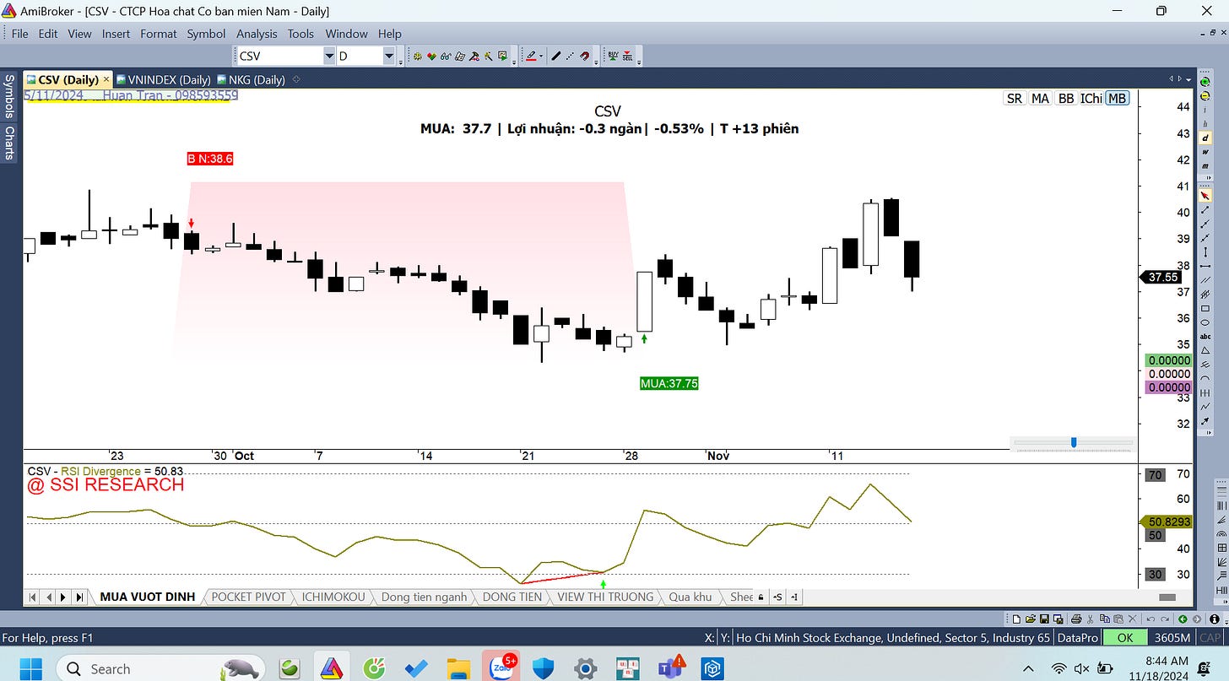This screenshot has height=681, width=1229.
Task: Select the ellipse drawing tool
Action: (1205, 322)
